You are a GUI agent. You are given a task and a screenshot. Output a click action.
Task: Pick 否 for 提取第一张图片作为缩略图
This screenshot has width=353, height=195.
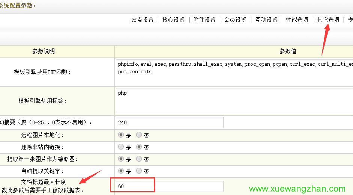click(x=139, y=159)
